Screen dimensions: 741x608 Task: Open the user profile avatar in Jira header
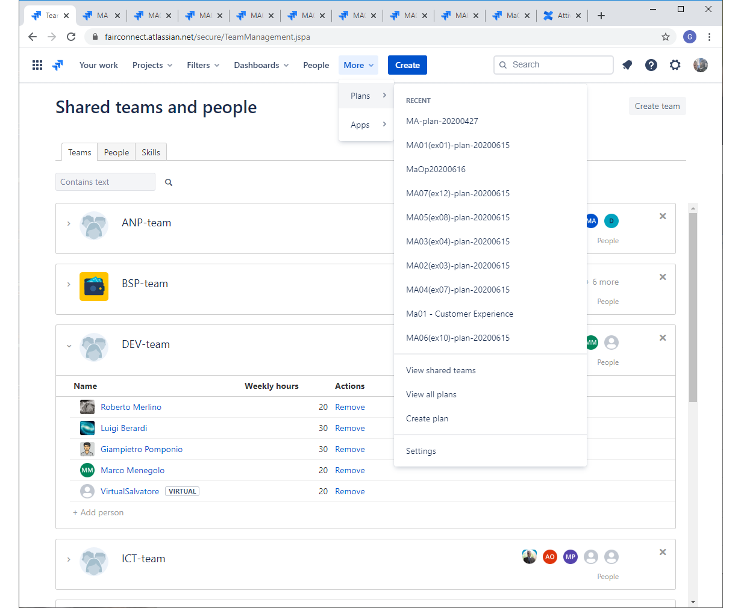coord(701,65)
